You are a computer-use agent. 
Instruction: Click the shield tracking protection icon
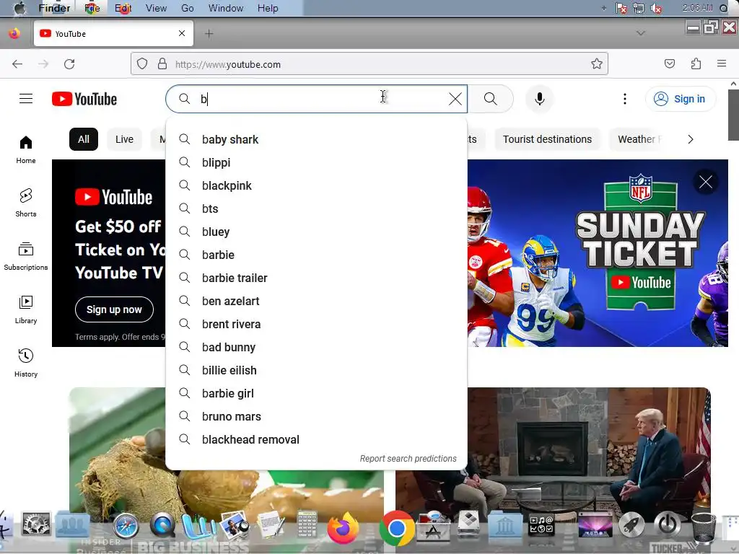pyautogui.click(x=142, y=63)
